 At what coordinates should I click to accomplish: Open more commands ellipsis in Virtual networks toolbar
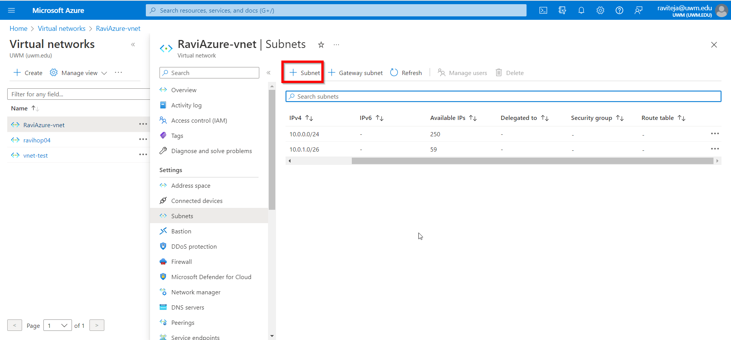118,72
